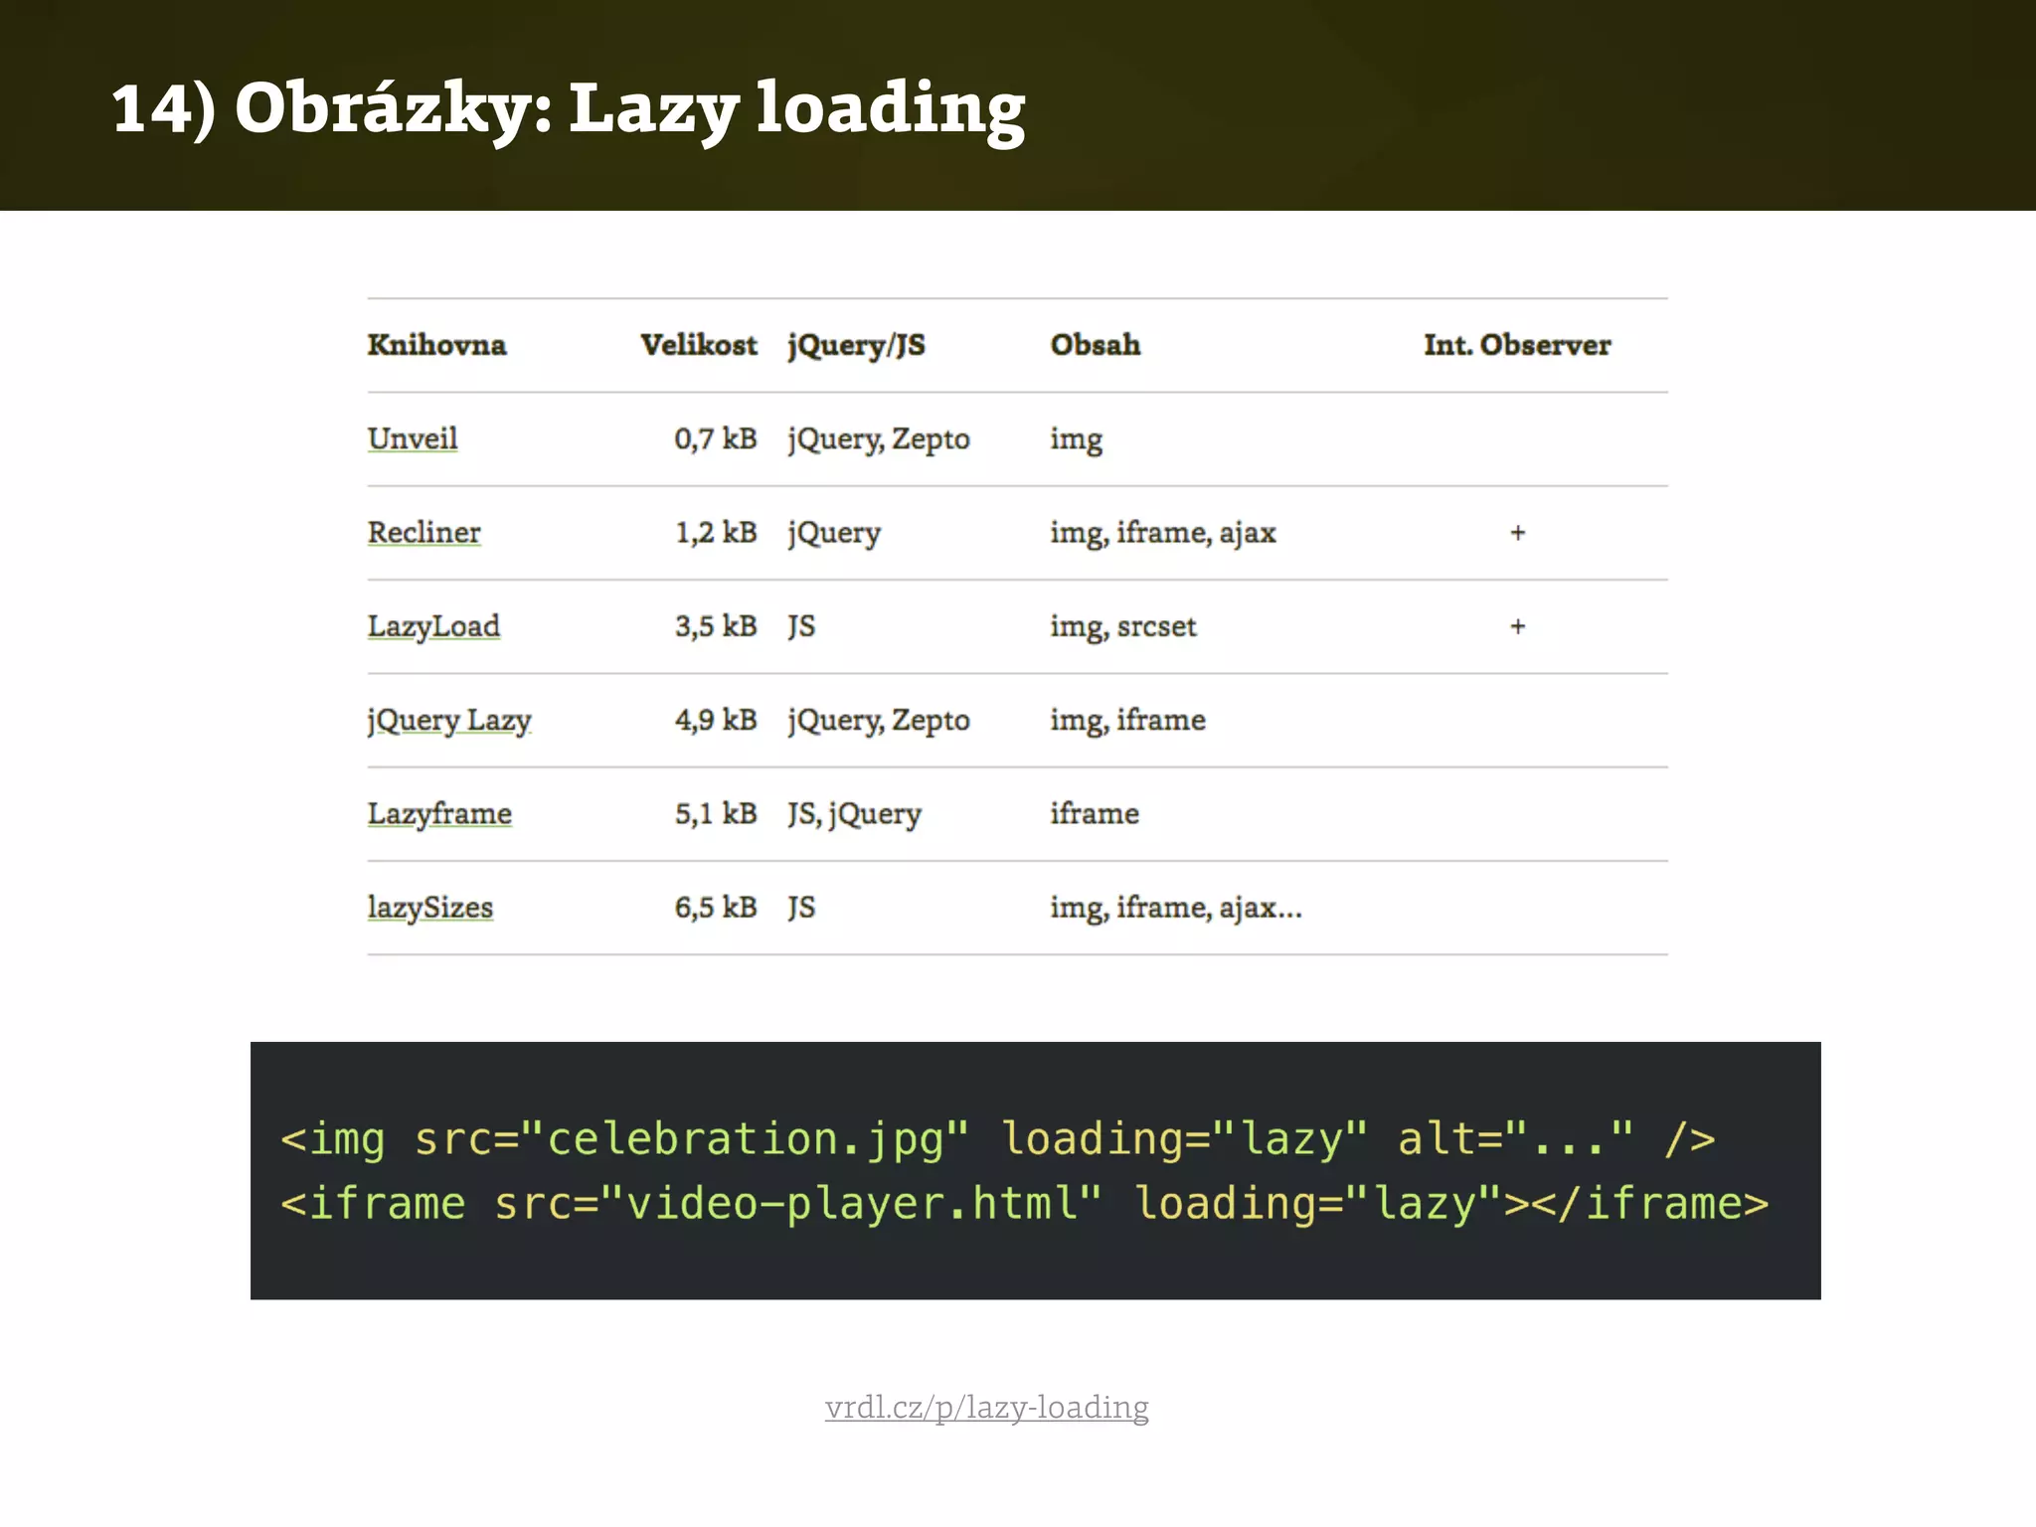Click the jQuery/JS column header

[x=857, y=345]
